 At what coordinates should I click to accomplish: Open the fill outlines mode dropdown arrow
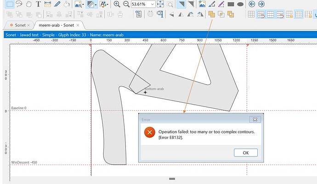point(96,4)
